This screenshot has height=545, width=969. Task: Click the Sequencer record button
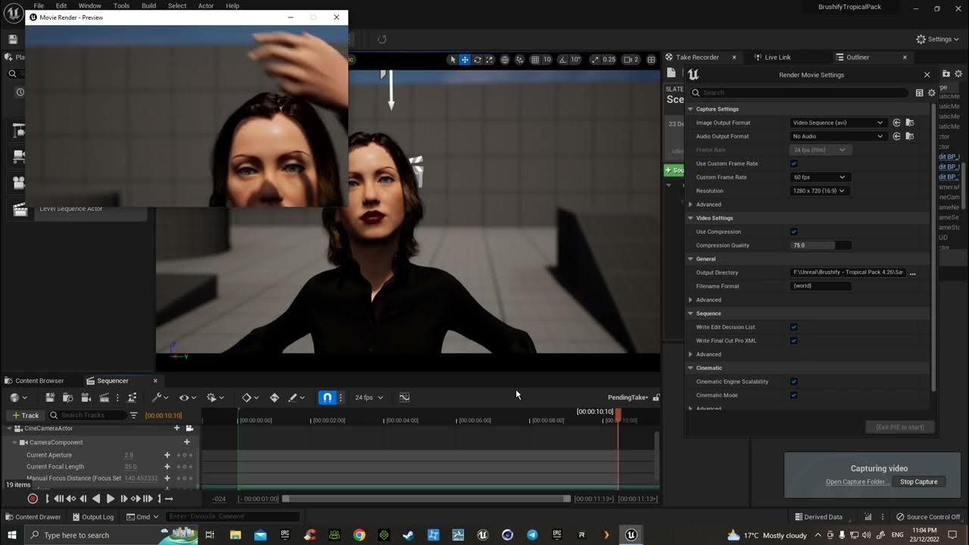point(33,499)
